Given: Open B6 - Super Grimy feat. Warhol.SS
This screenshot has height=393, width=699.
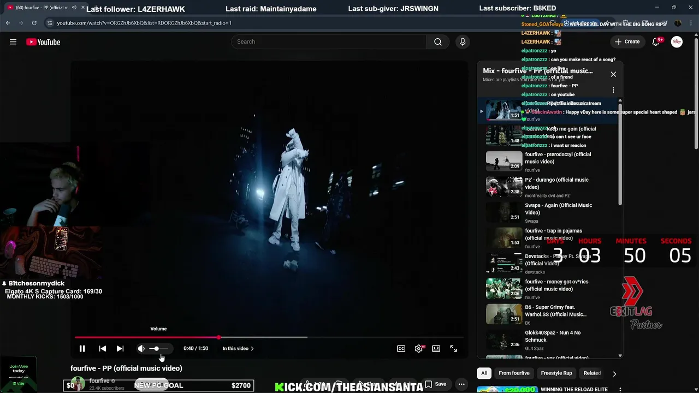Looking at the screenshot, I should [555, 311].
